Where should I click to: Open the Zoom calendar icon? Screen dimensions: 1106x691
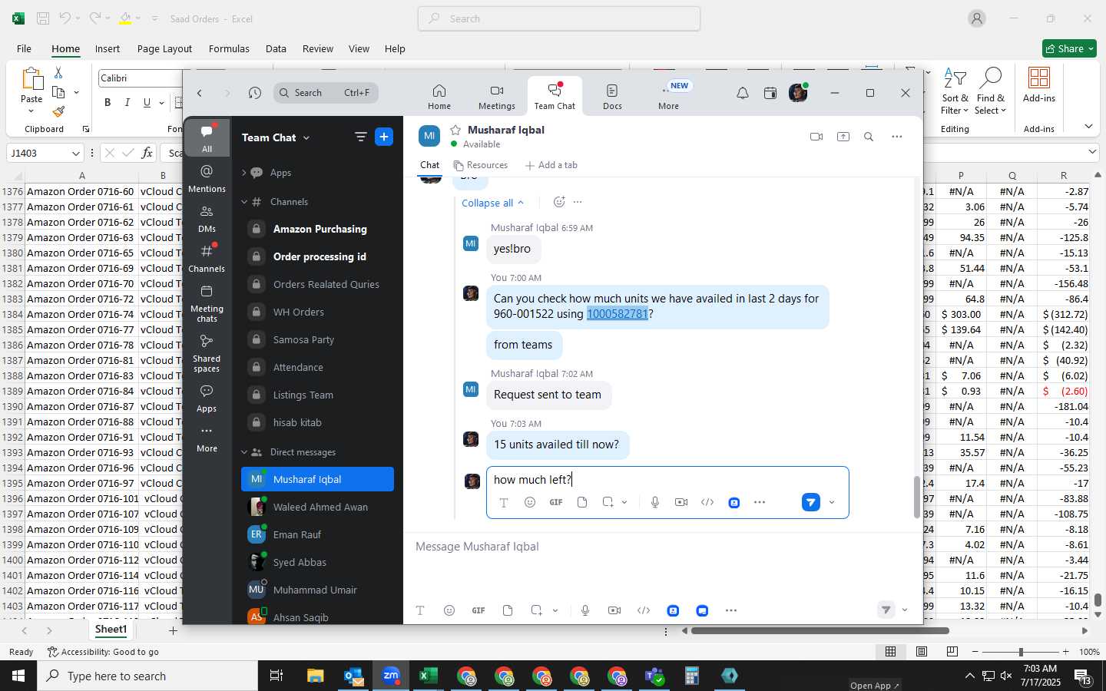[x=770, y=93]
